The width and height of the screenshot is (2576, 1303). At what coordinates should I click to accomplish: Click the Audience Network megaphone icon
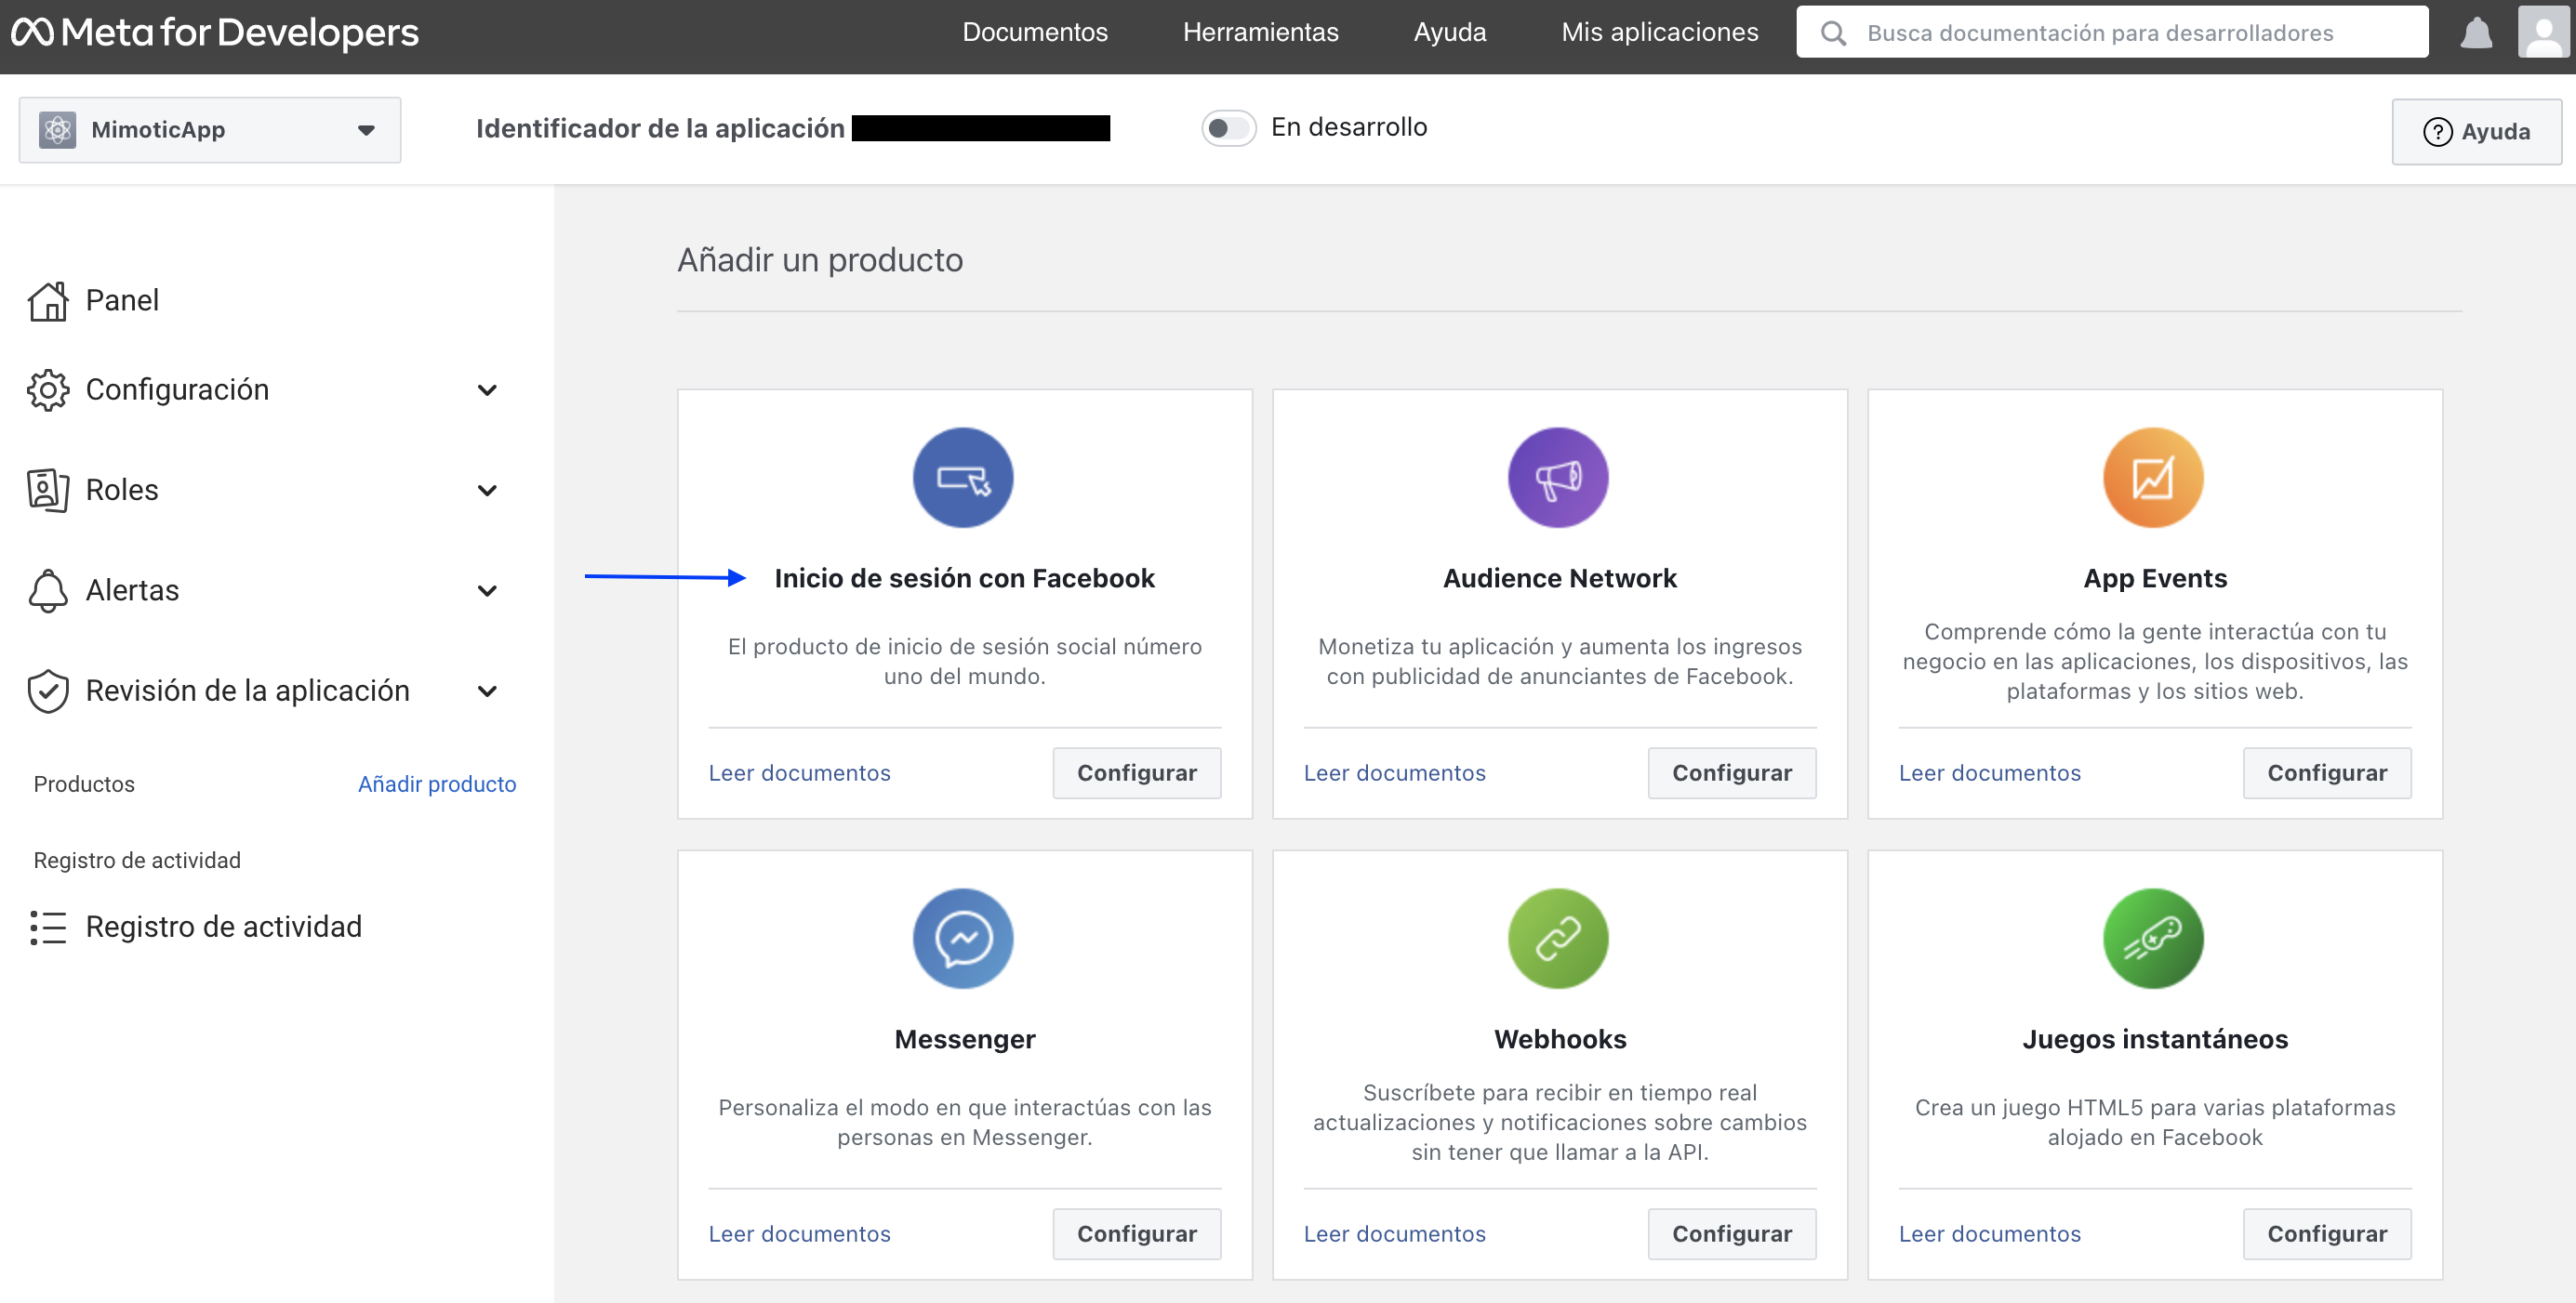(x=1558, y=478)
